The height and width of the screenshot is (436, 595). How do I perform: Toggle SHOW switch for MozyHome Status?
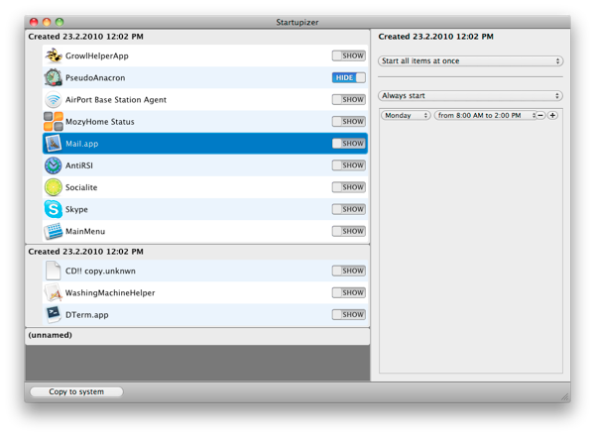tap(349, 122)
